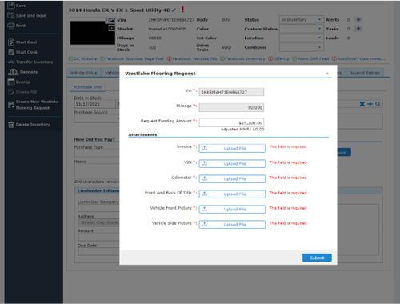
Task: Click the Start Deal icon
Action: coord(11,42)
